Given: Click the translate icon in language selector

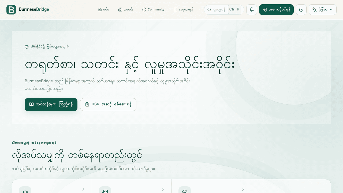Looking at the screenshot, I should [x=315, y=10].
